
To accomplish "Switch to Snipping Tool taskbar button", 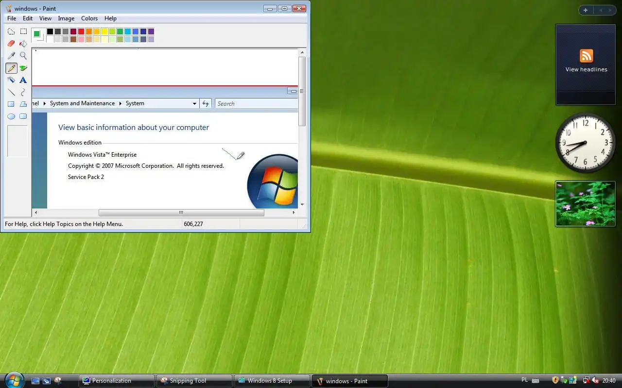I will tap(194, 381).
